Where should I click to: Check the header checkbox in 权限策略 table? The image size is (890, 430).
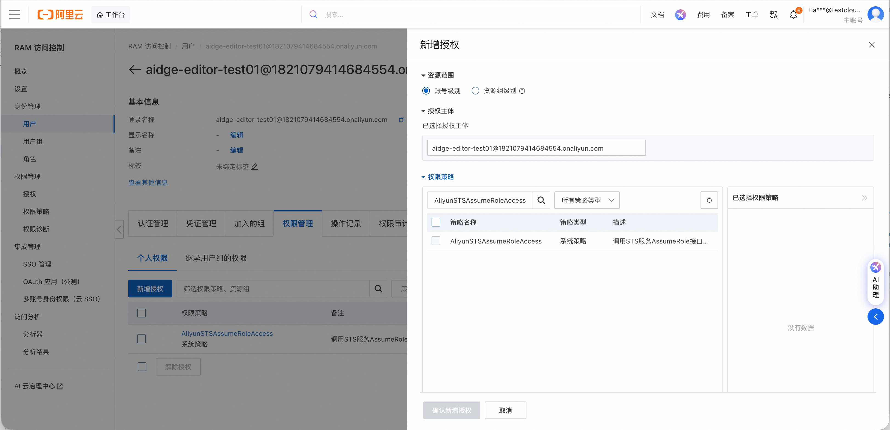[x=141, y=313]
